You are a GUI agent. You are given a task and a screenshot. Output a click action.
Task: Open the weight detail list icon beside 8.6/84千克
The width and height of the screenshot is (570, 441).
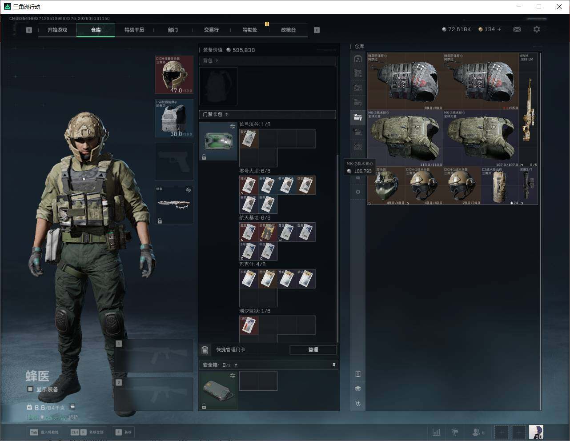pos(72,407)
